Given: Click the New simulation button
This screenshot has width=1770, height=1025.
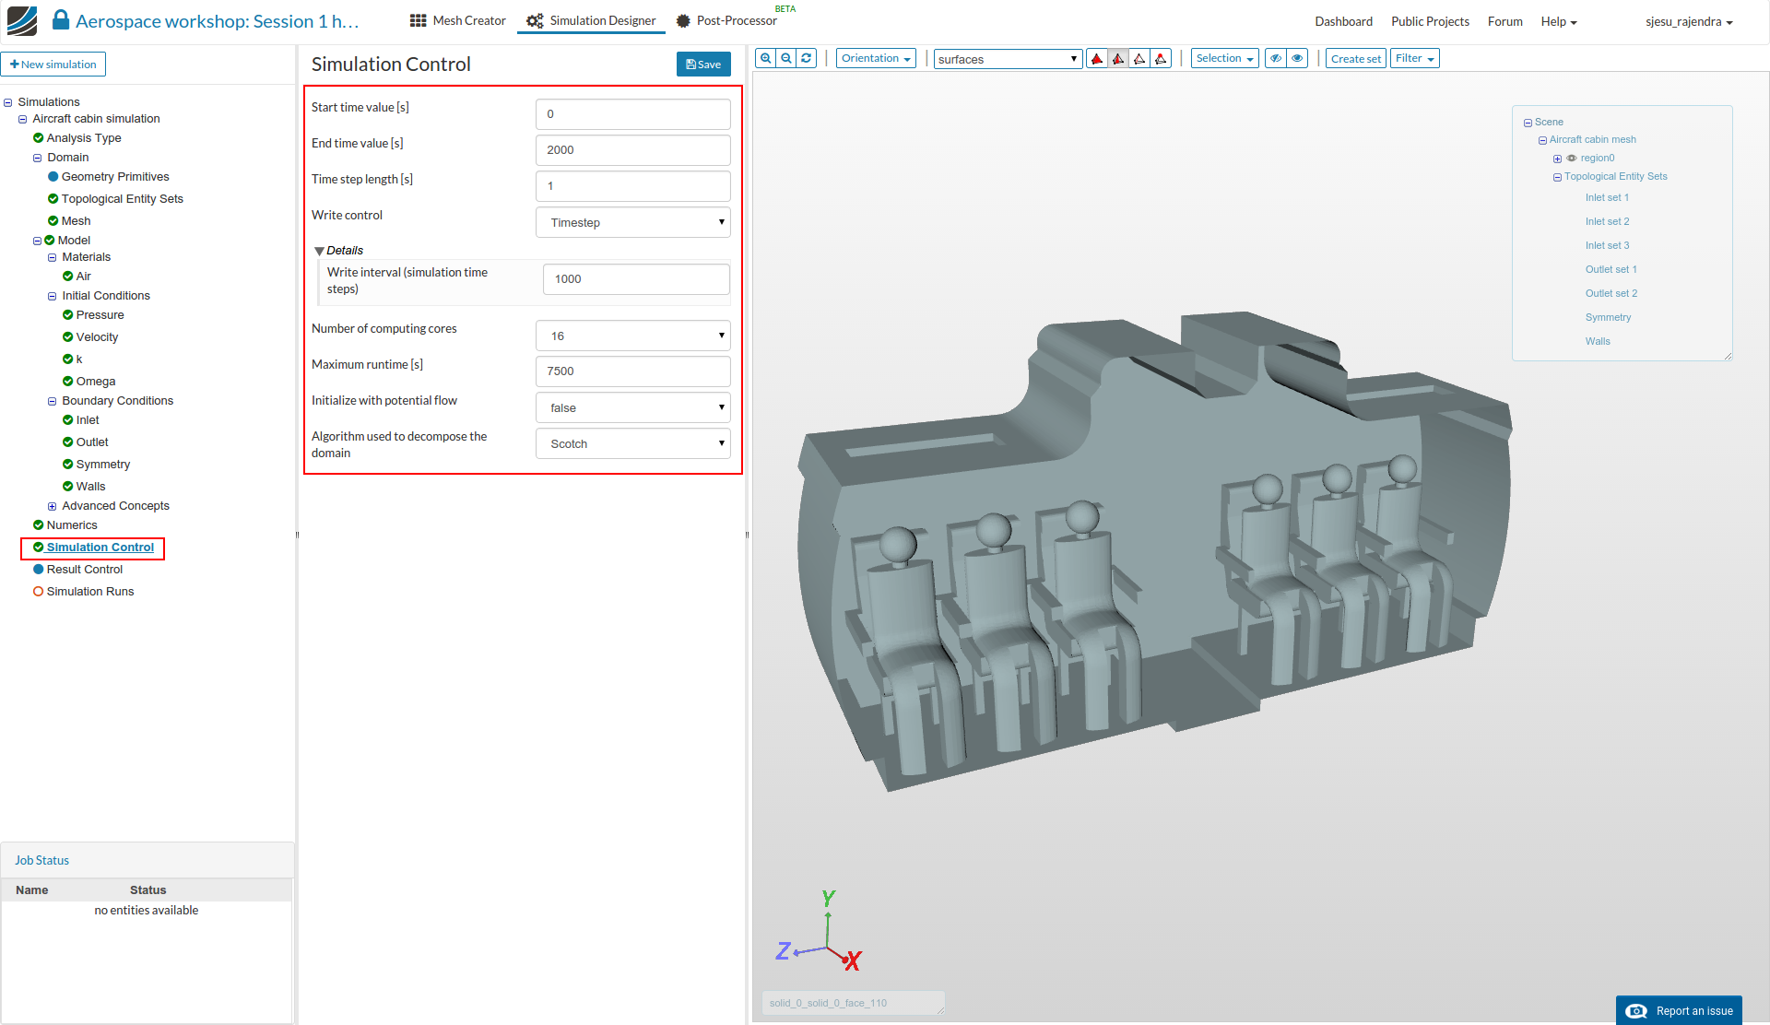Looking at the screenshot, I should tap(53, 64).
